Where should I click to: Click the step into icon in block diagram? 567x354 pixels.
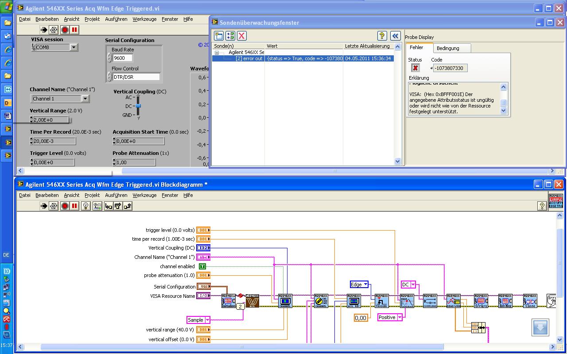109,206
